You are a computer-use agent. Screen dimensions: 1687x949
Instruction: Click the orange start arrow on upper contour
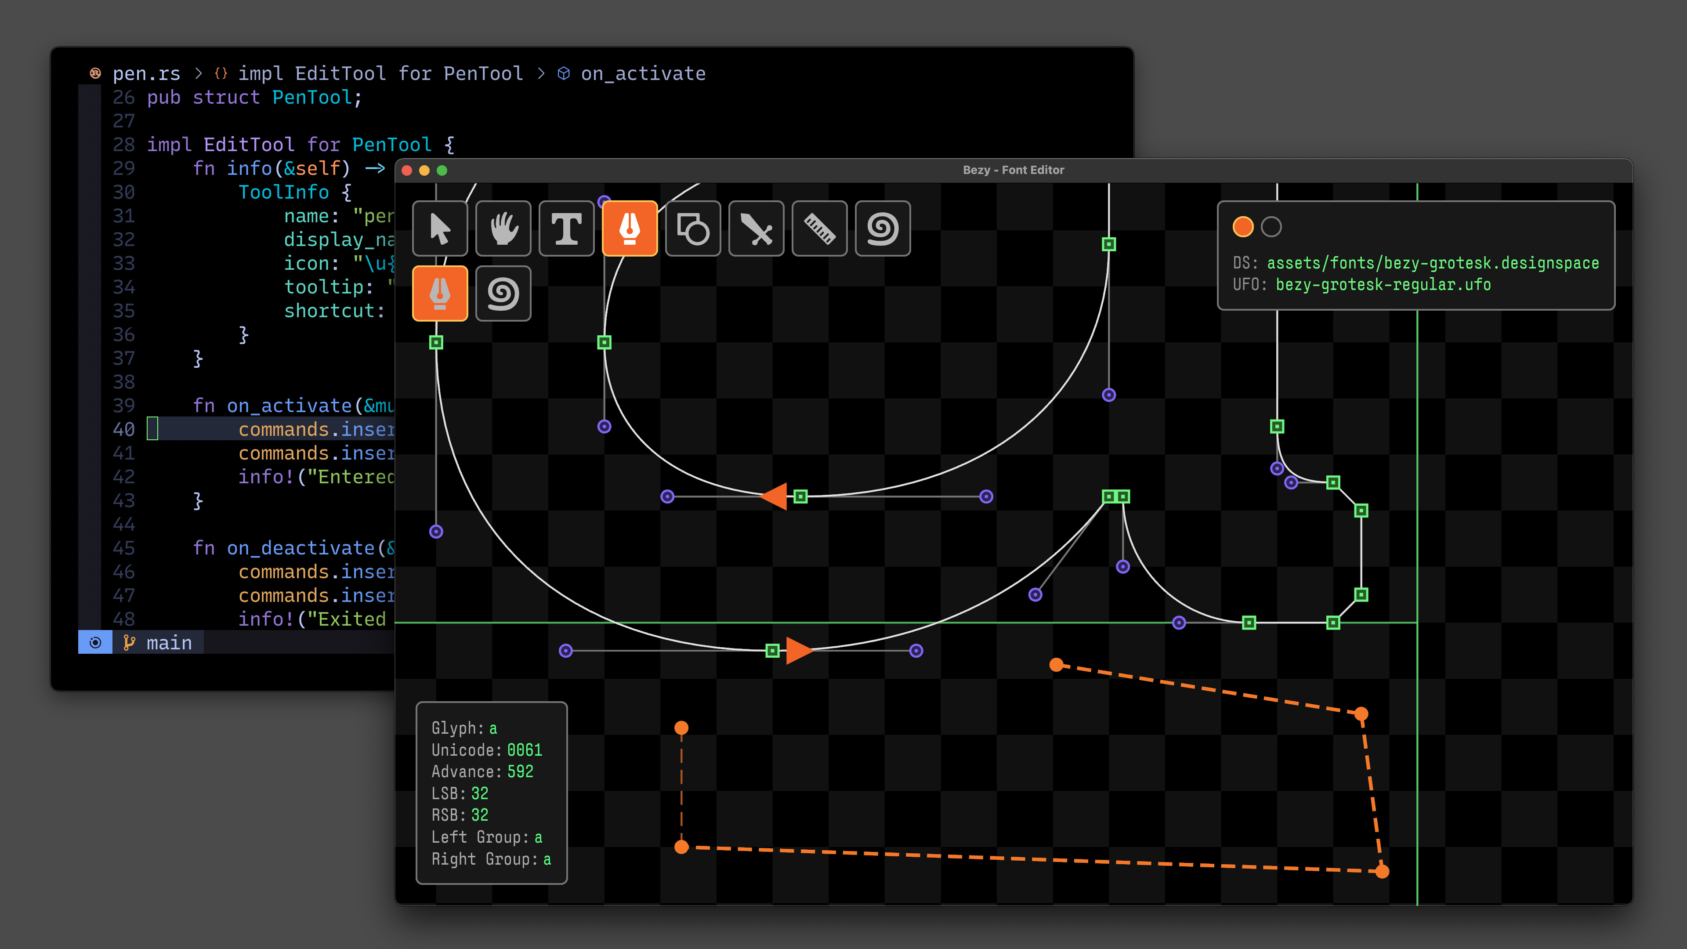(773, 496)
